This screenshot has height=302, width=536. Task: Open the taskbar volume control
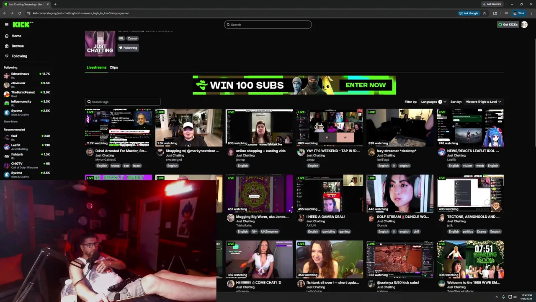coord(515,297)
